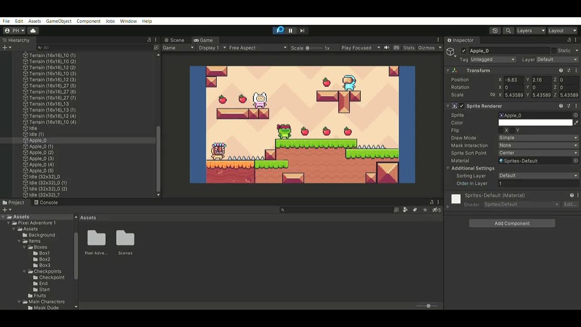
Task: Open the Sorting Layer dropdown
Action: (538, 176)
